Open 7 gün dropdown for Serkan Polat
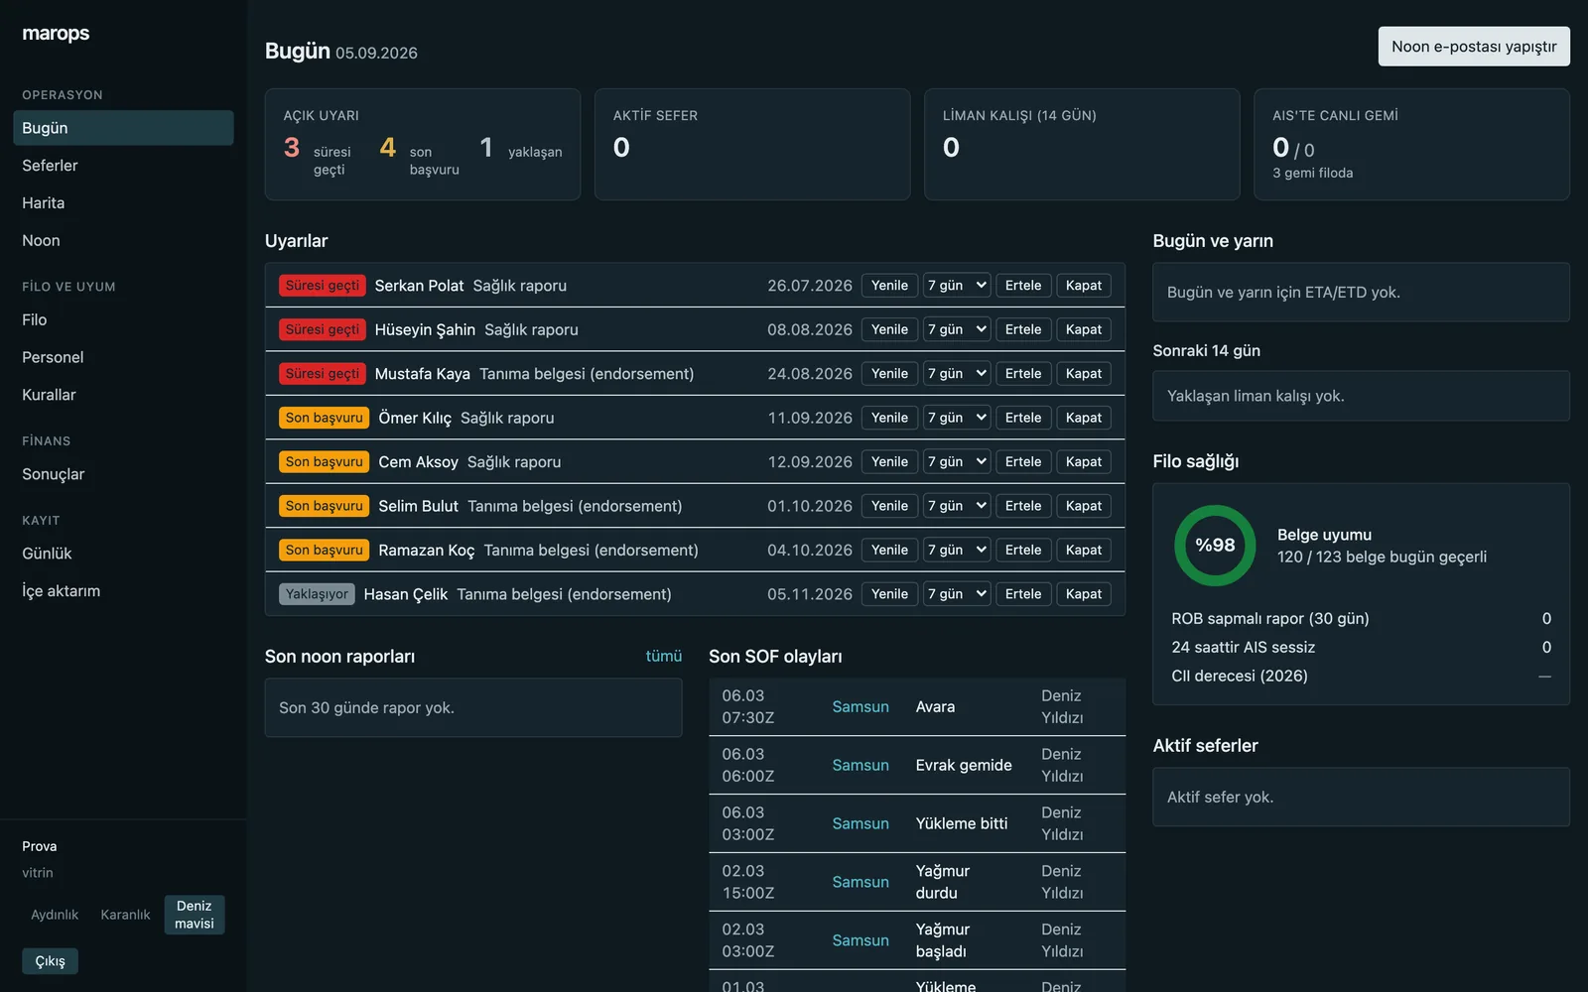This screenshot has height=992, width=1588. click(x=958, y=286)
